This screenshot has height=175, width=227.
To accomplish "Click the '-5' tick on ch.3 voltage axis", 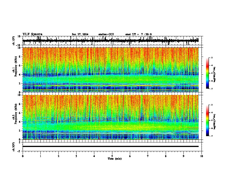I will (x=19, y=151).
